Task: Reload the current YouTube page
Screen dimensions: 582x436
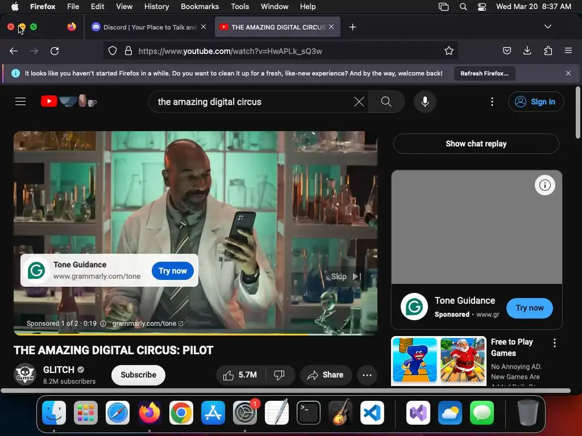Action: pyautogui.click(x=55, y=51)
